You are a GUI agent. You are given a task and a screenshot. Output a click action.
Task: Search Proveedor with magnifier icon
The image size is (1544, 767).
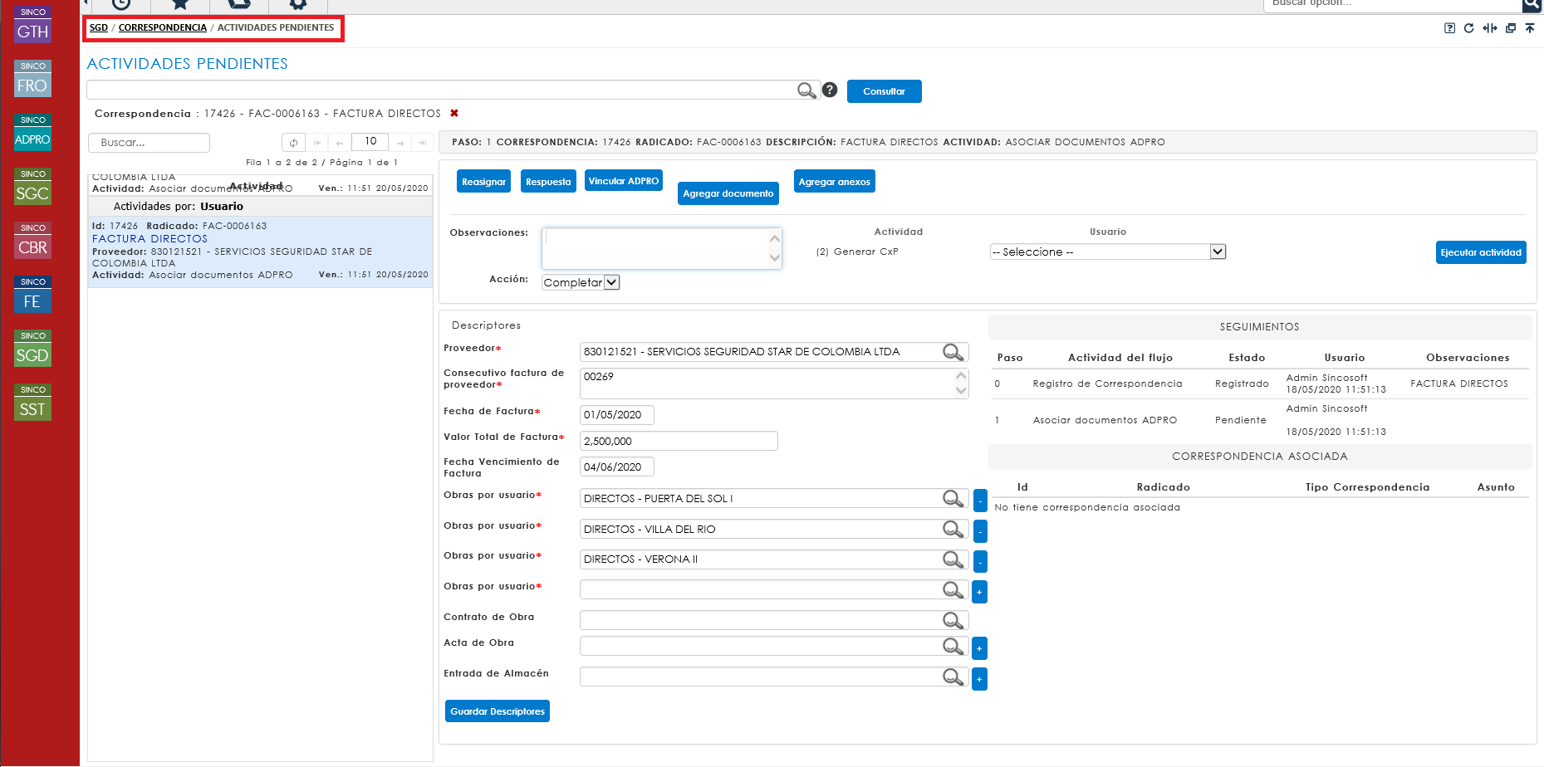(x=953, y=352)
